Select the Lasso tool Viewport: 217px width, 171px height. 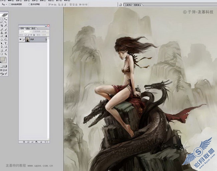click(2, 22)
